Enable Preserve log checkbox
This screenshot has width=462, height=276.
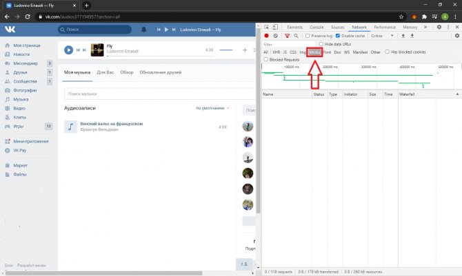(x=308, y=36)
